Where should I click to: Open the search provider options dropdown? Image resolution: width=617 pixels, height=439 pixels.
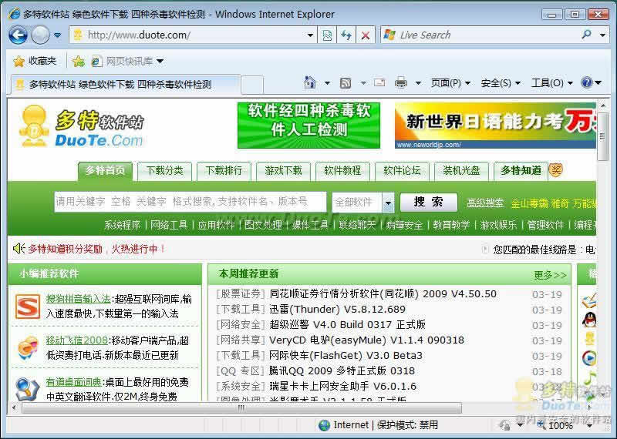(x=602, y=35)
